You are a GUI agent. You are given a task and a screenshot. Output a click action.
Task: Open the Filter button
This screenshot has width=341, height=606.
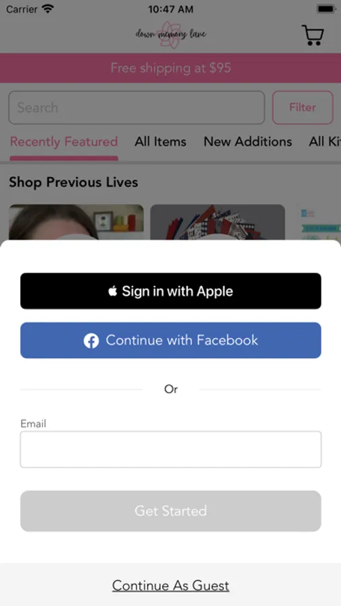pyautogui.click(x=303, y=108)
